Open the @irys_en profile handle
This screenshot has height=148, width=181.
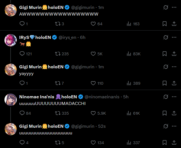pos(67,37)
